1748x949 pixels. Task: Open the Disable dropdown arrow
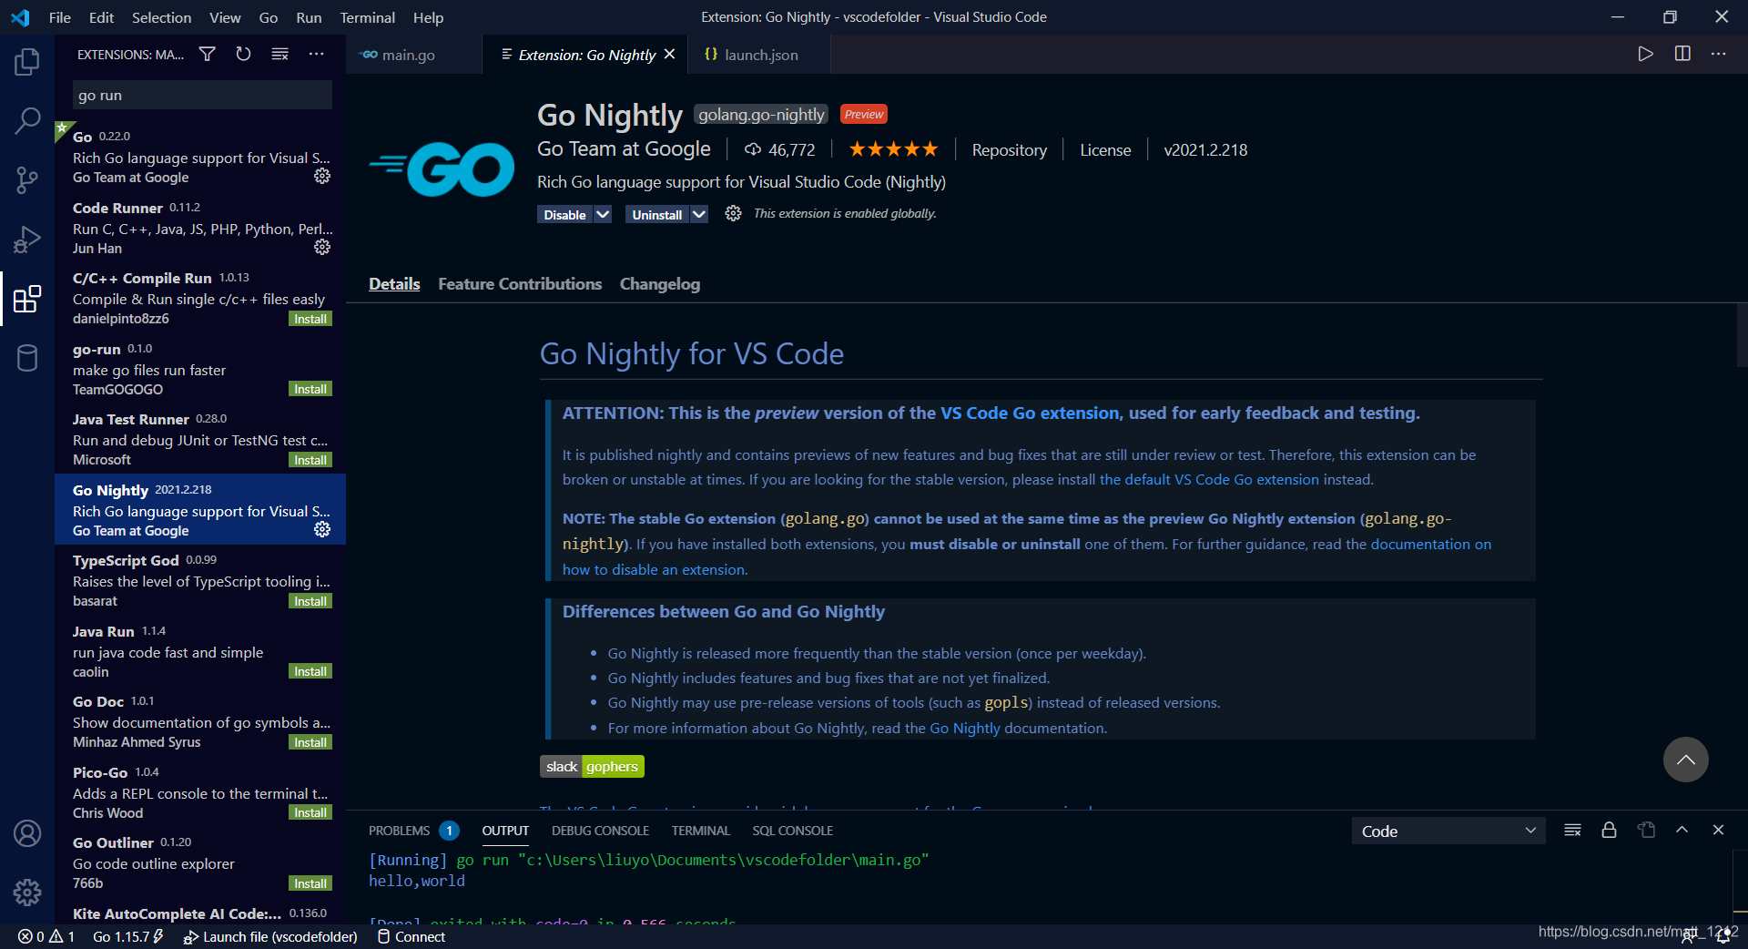[x=603, y=214]
